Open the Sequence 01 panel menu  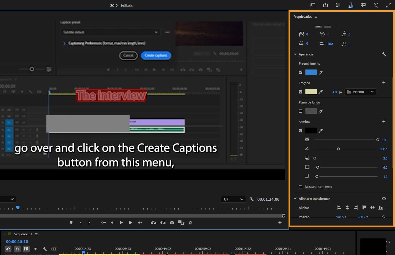36,234
